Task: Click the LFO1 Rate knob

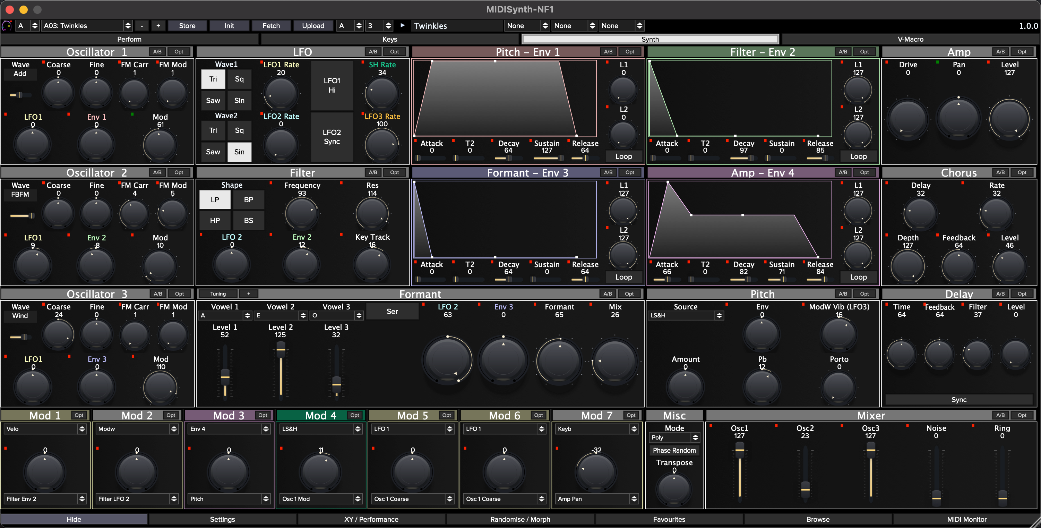Action: (x=281, y=93)
